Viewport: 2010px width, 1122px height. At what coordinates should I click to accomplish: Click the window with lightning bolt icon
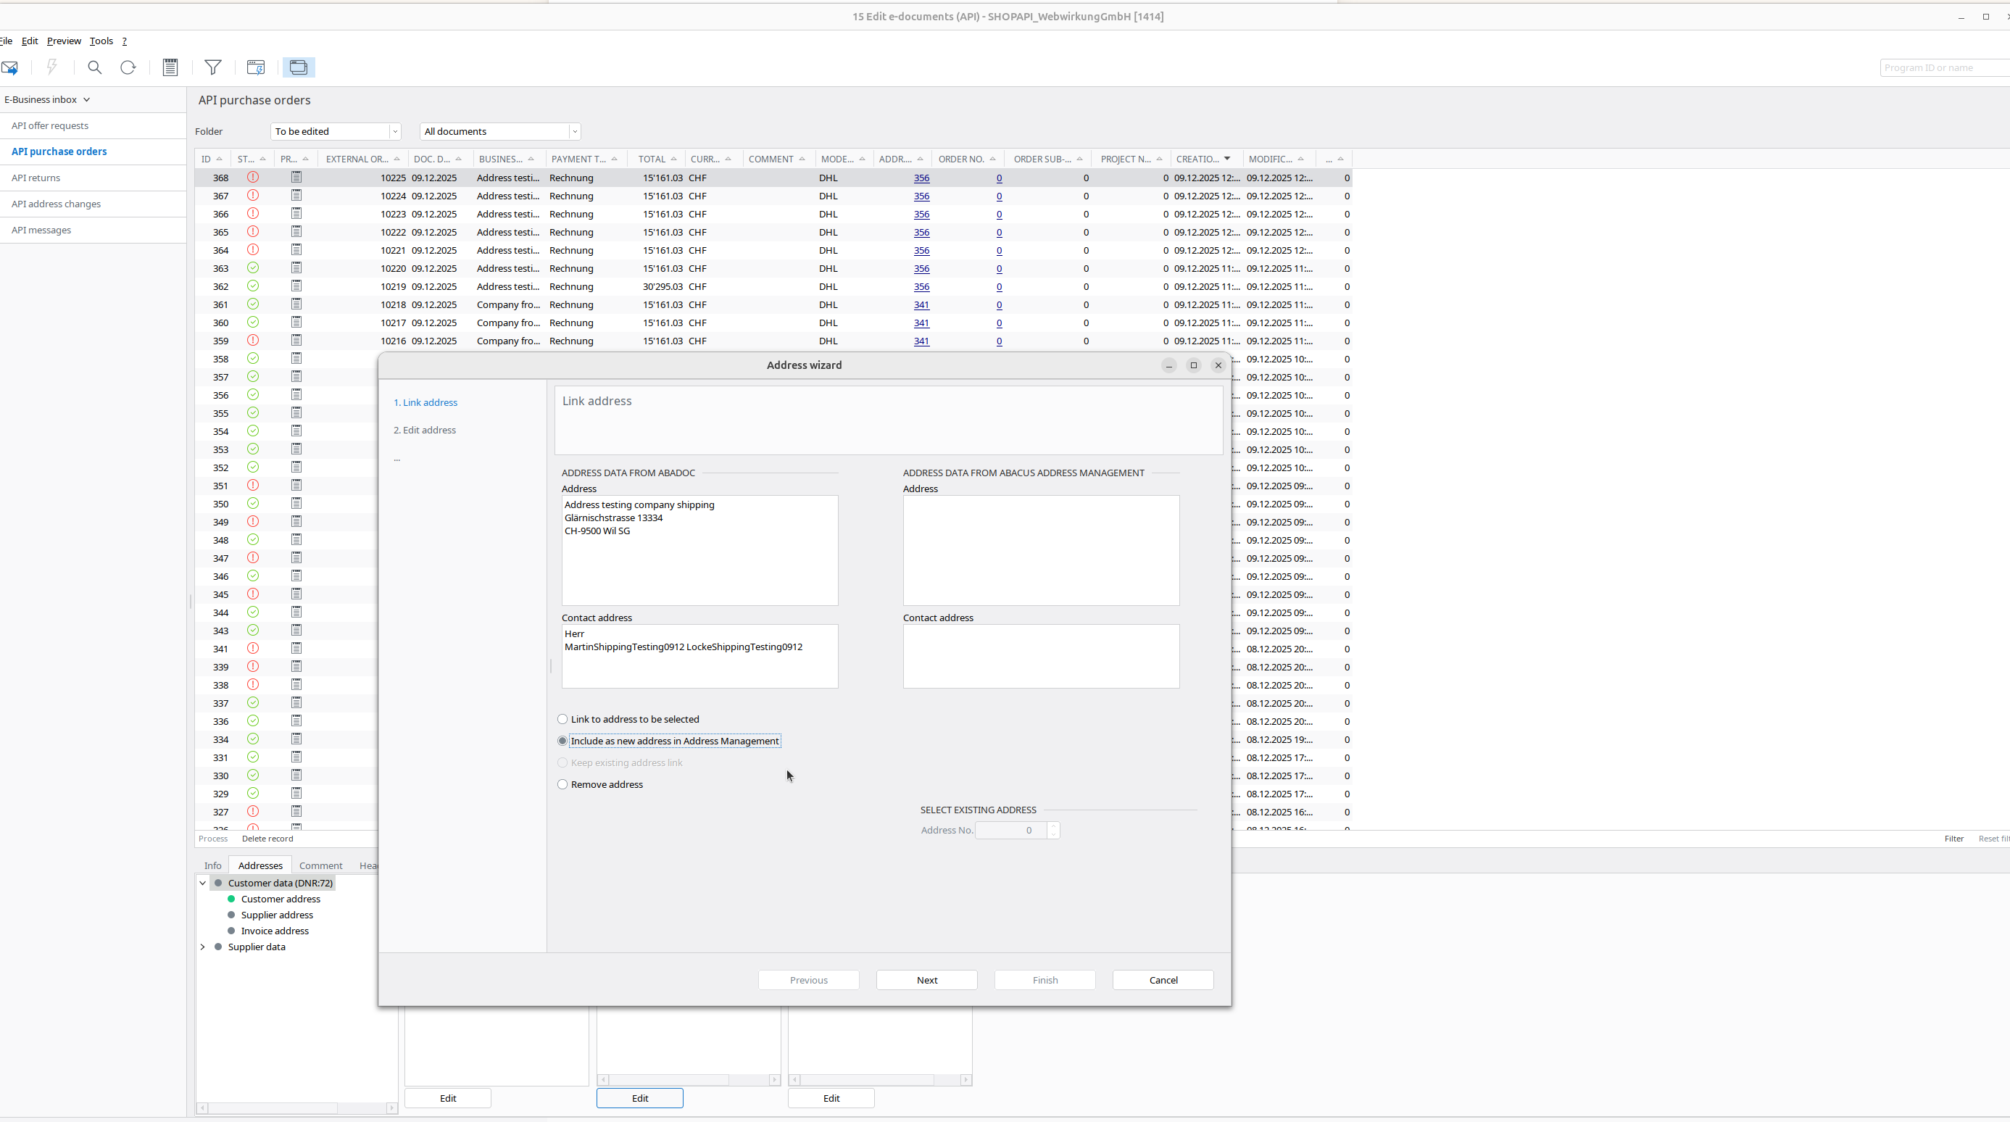(256, 68)
